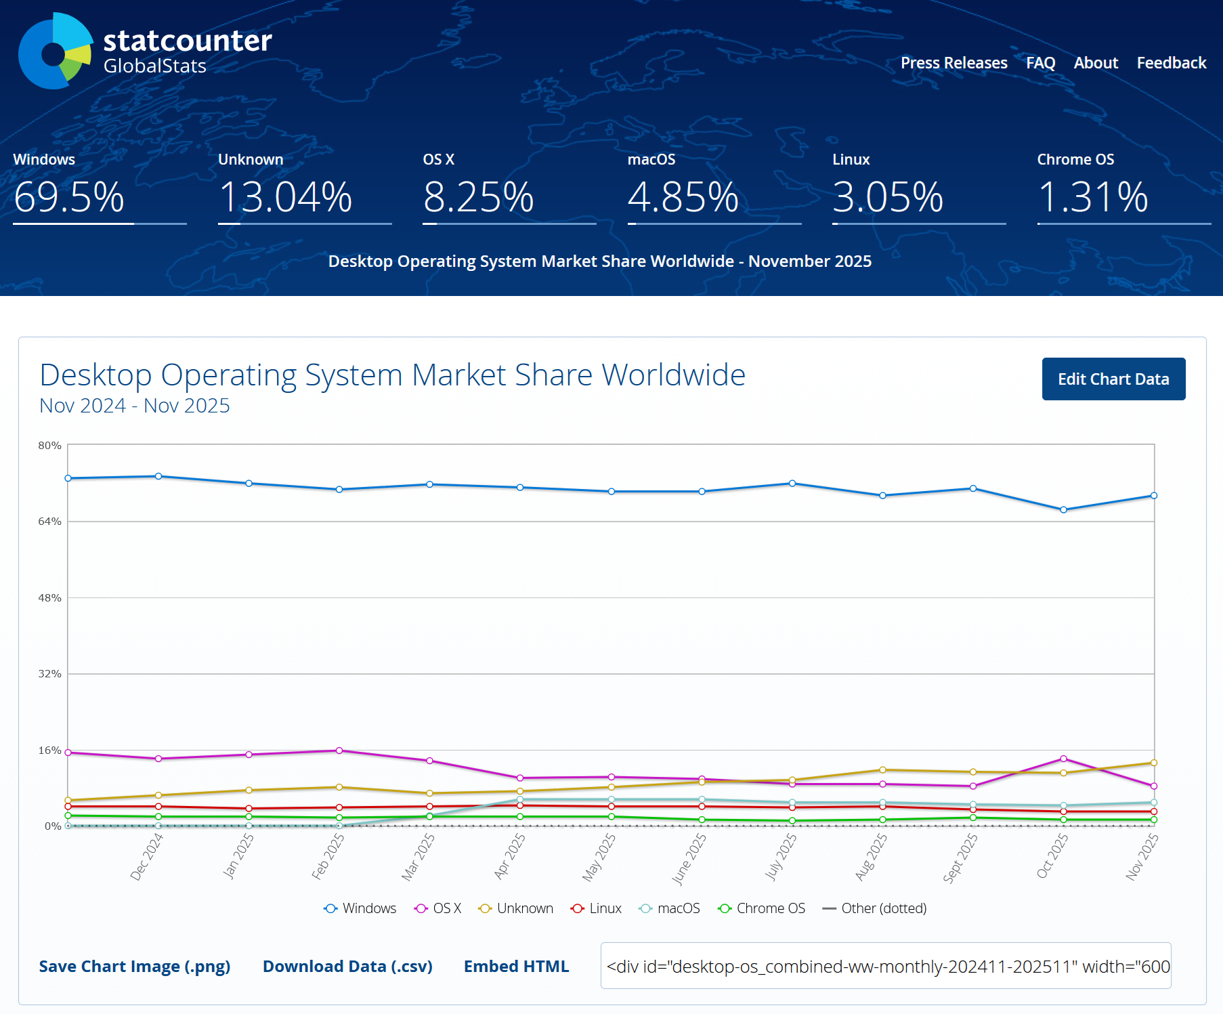The width and height of the screenshot is (1223, 1014).
Task: Select the Windows data point for Nov 2025
Action: tap(1154, 496)
